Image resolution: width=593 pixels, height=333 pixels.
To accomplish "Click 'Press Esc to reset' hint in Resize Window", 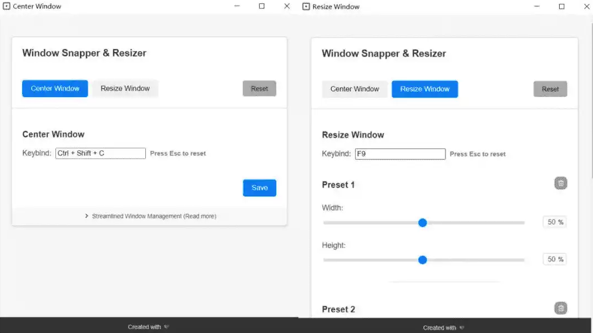I will pyautogui.click(x=478, y=154).
